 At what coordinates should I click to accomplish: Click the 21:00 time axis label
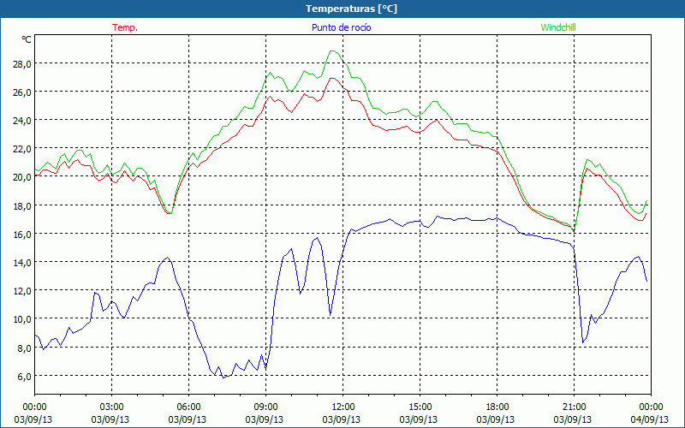574,407
